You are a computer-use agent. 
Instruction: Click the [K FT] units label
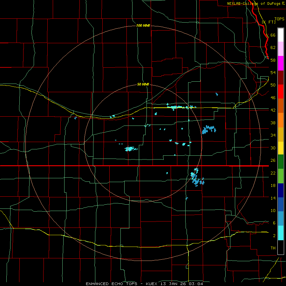(x=269, y=22)
